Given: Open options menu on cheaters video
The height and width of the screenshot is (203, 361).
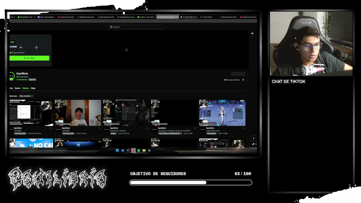Looking at the screenshot, I should point(195,128).
